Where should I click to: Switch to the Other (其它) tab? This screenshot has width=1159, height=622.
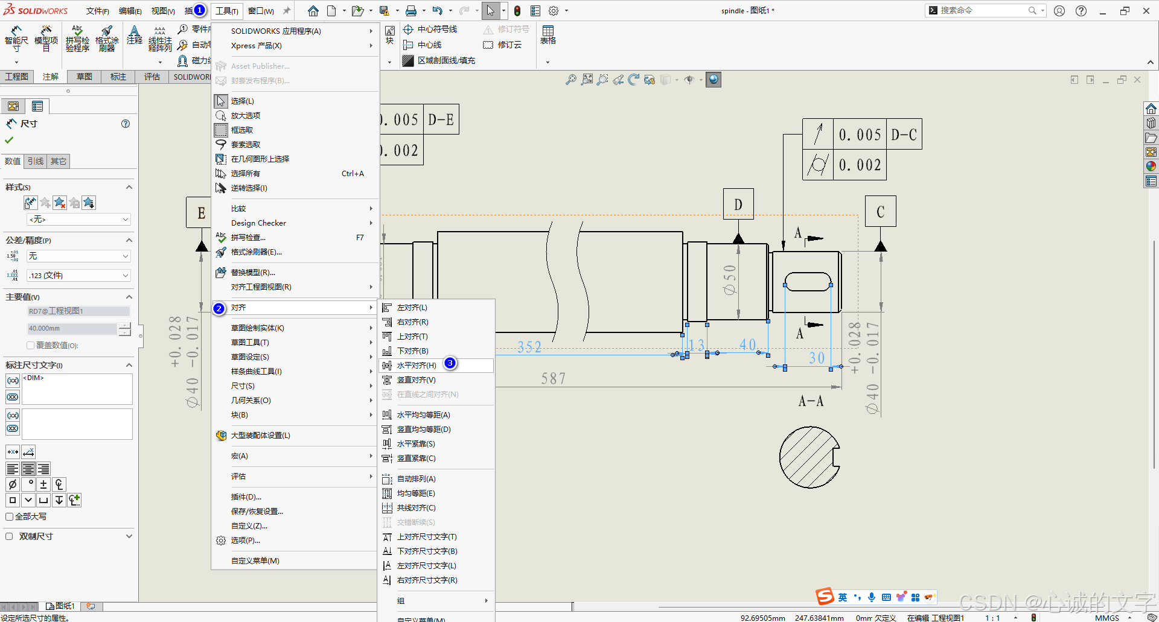(59, 161)
